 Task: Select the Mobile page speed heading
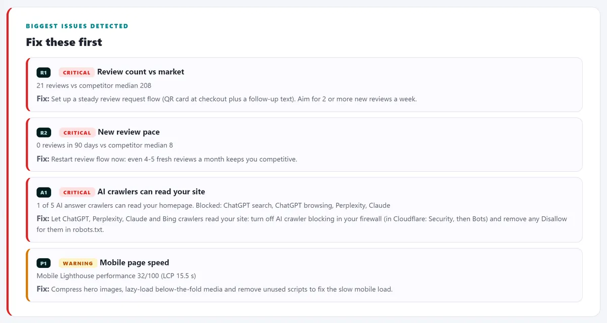click(134, 262)
